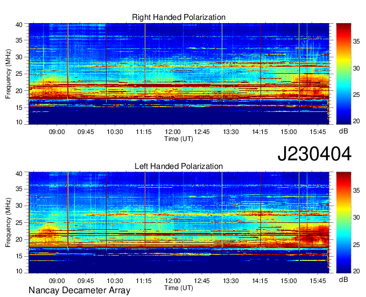Click the 35 value on top colorbar

tap(356, 42)
